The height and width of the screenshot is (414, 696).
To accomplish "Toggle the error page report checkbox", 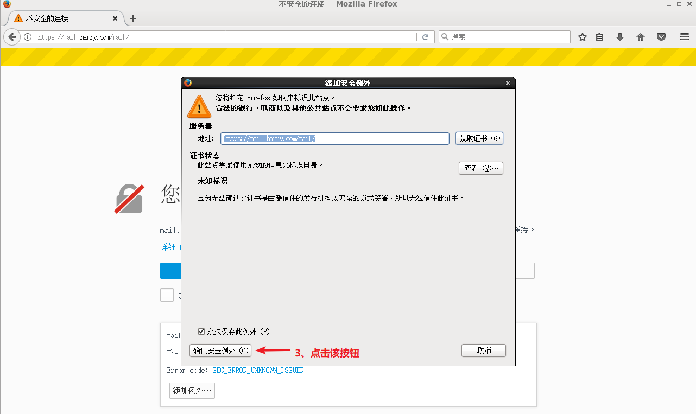I will click(x=167, y=295).
